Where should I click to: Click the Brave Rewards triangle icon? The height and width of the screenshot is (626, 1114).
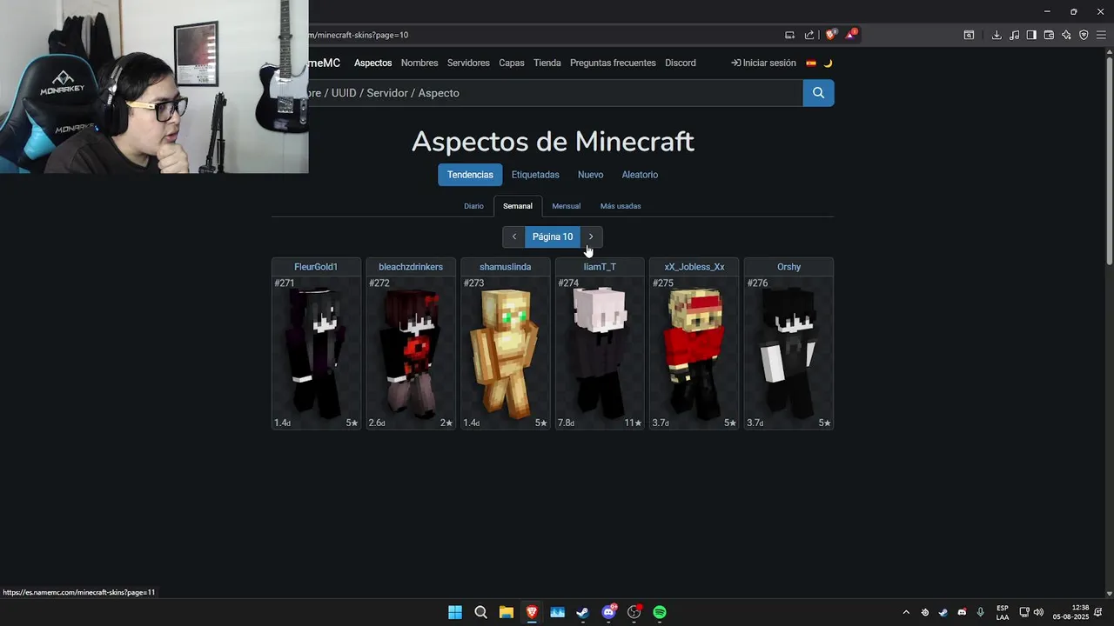(x=850, y=35)
